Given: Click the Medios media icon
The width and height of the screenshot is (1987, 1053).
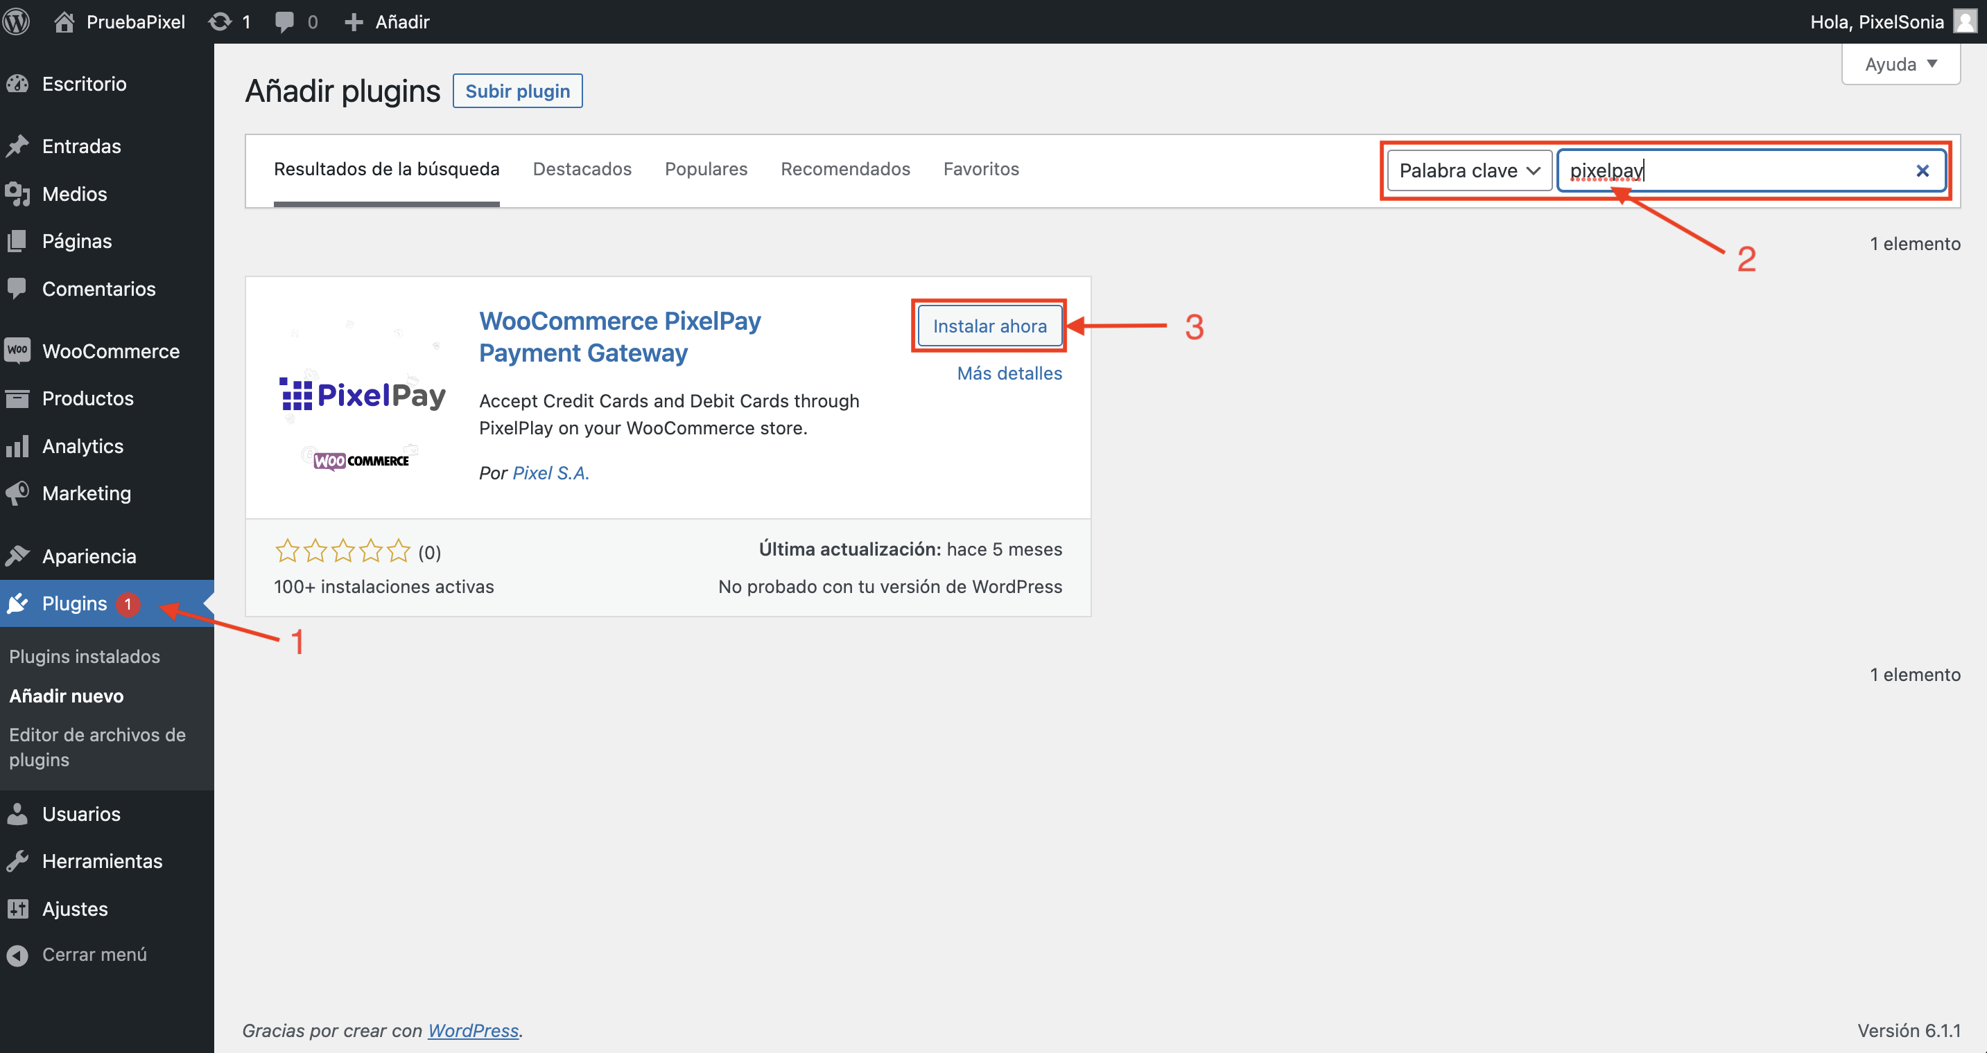Looking at the screenshot, I should (17, 193).
